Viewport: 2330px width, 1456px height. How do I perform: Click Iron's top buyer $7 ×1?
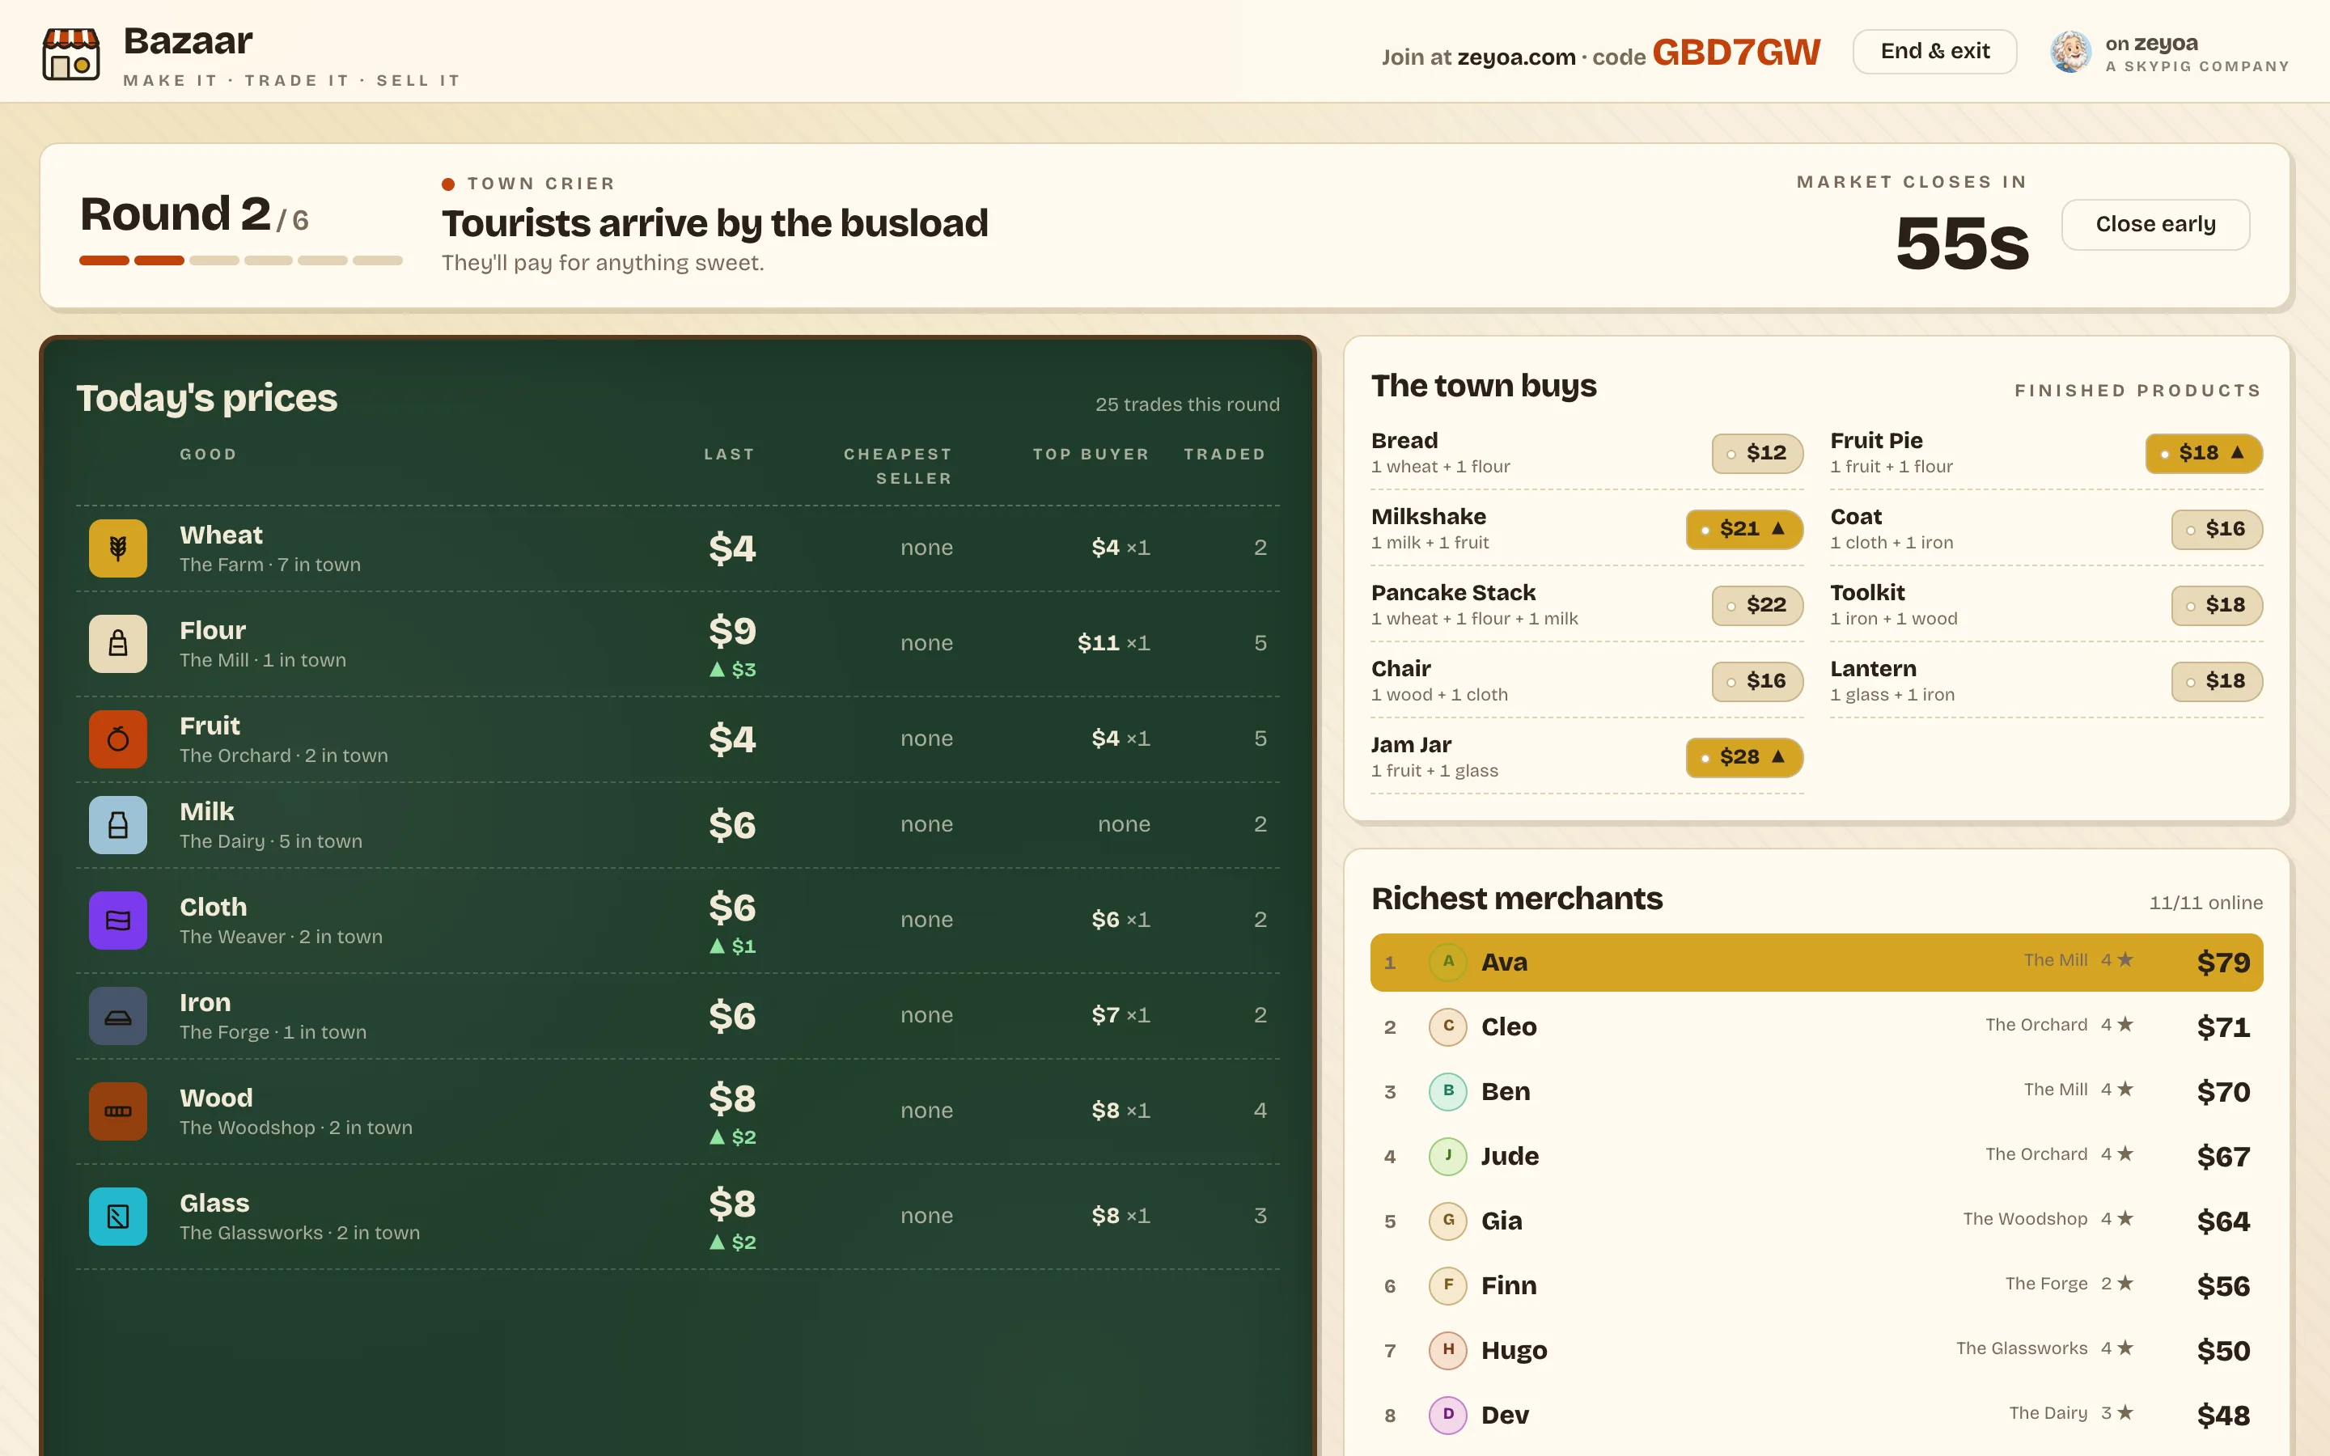coord(1120,1015)
